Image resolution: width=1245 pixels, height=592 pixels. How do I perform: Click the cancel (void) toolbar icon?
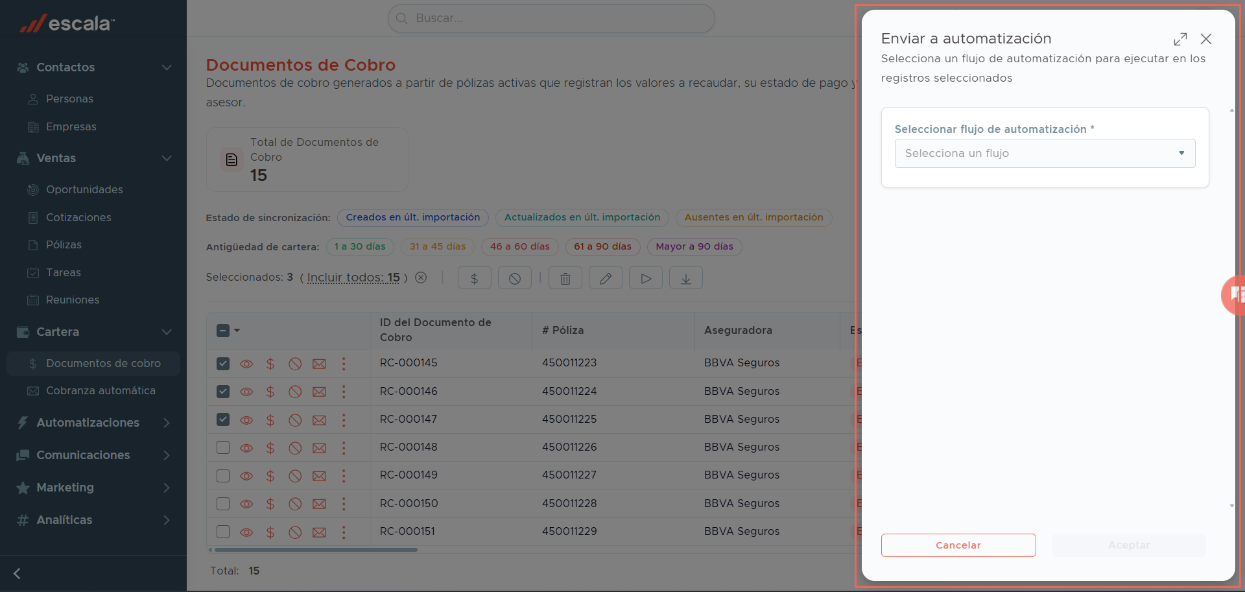515,278
